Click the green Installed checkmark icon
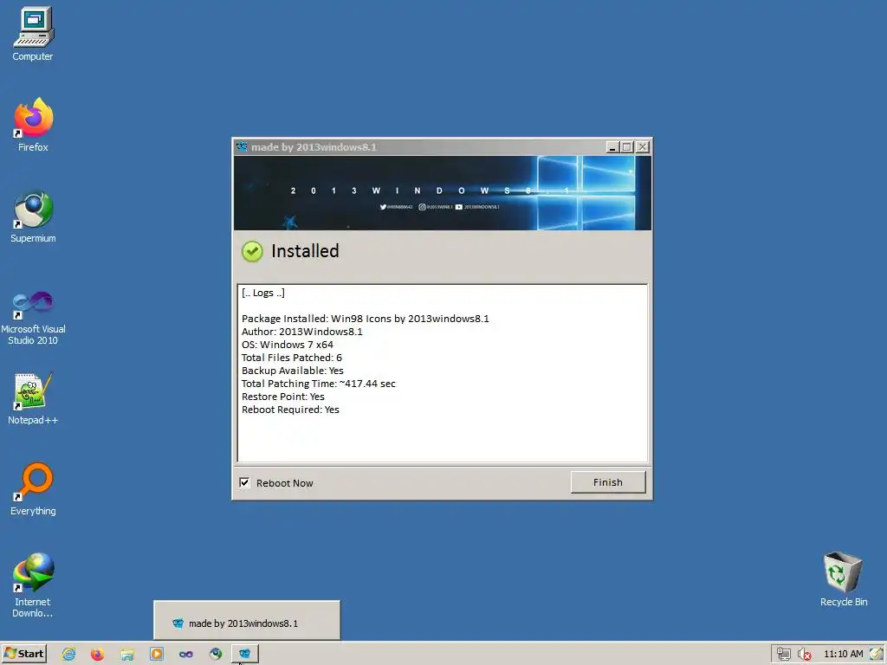The height and width of the screenshot is (665, 887). (252, 252)
